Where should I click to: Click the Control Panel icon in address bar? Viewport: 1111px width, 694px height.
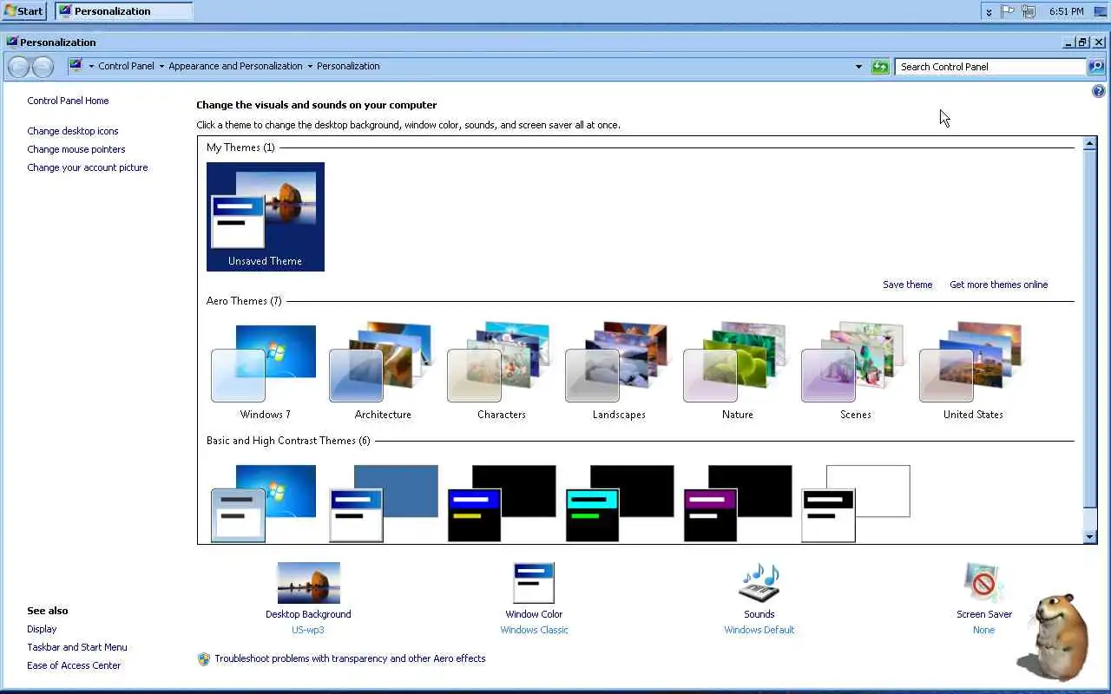coord(76,65)
